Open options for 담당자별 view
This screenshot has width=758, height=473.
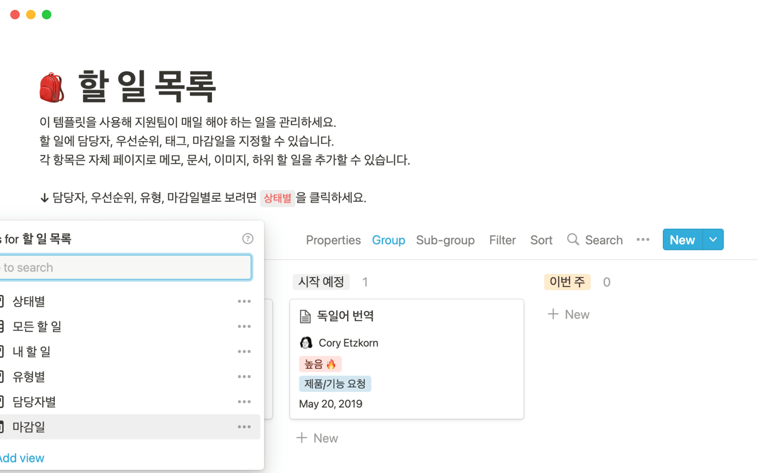[244, 402]
